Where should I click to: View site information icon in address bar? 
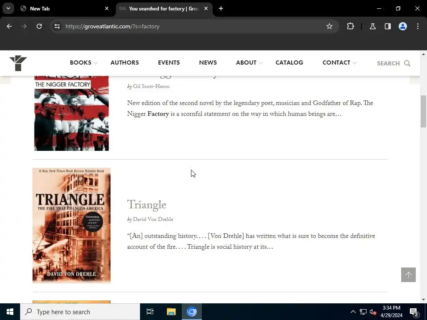(x=57, y=26)
